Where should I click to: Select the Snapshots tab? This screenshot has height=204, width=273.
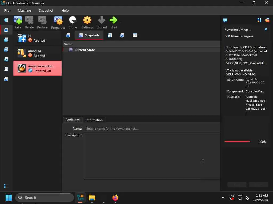[x=89, y=35]
